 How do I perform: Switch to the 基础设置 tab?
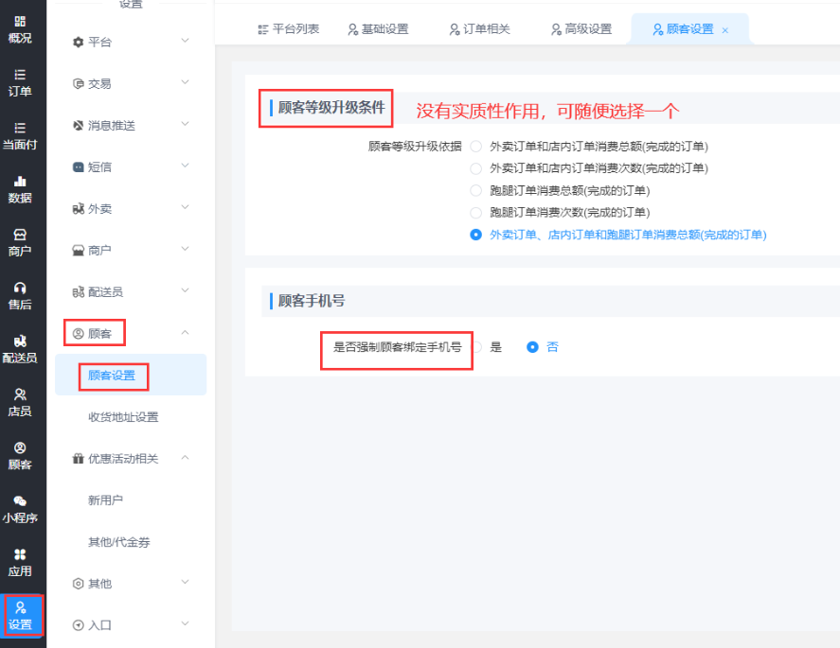click(378, 29)
